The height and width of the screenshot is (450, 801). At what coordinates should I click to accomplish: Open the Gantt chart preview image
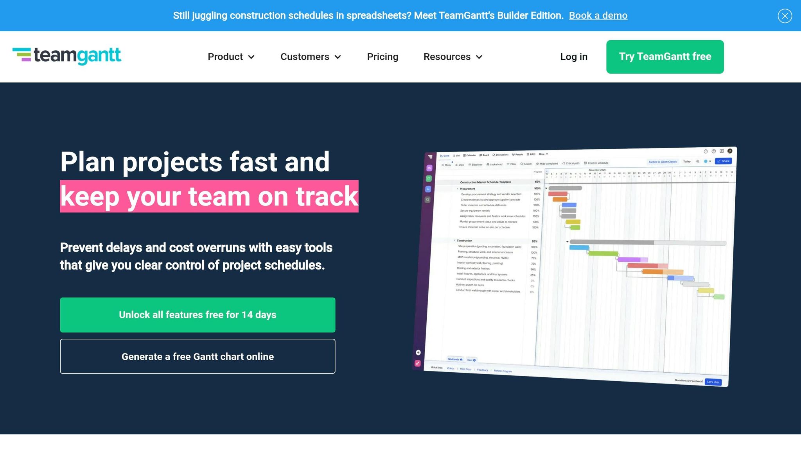575,266
